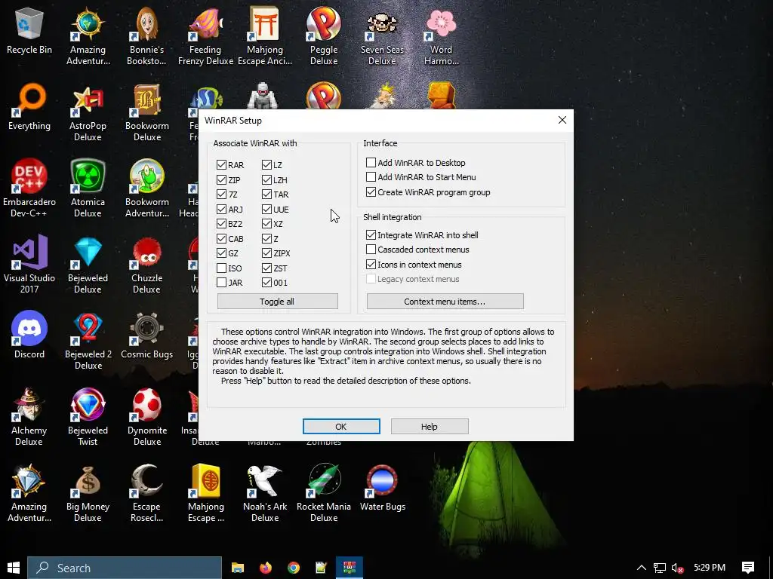Enable Add WinRAR to Start Menu
Image resolution: width=773 pixels, height=579 pixels.
tap(371, 176)
